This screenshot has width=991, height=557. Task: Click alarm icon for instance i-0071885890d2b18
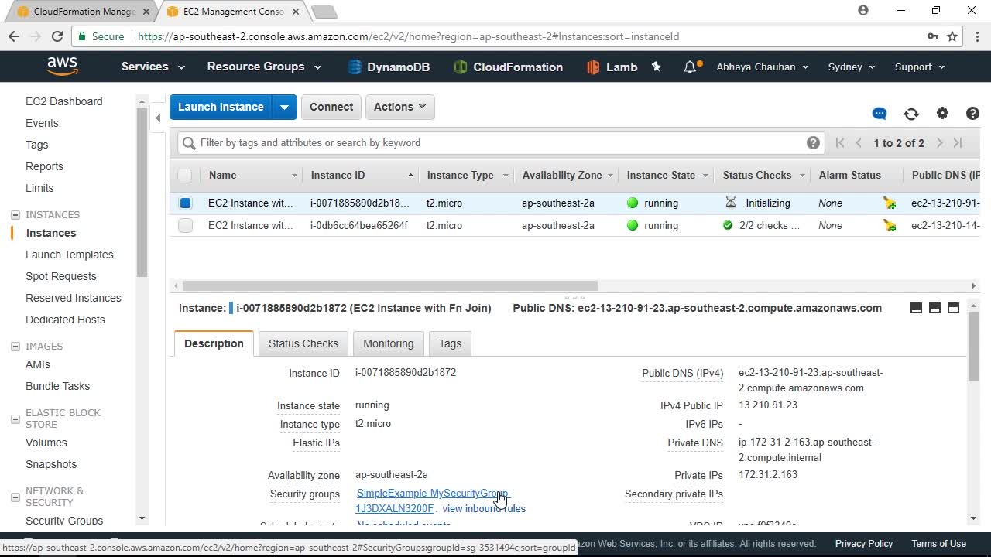890,203
